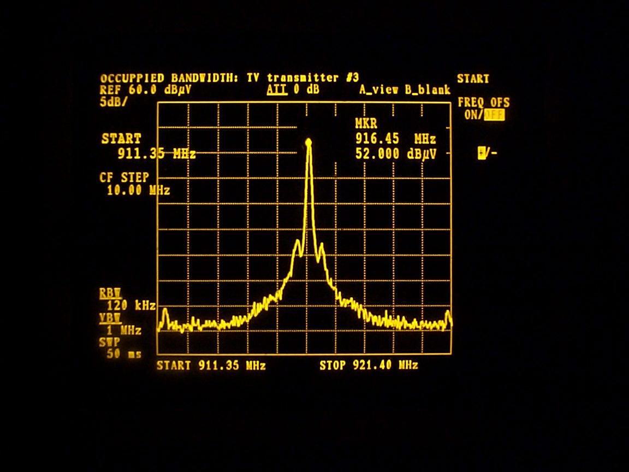The width and height of the screenshot is (629, 472).
Task: Click the ATT 0 dB attenuation setting
Action: pyautogui.click(x=293, y=90)
